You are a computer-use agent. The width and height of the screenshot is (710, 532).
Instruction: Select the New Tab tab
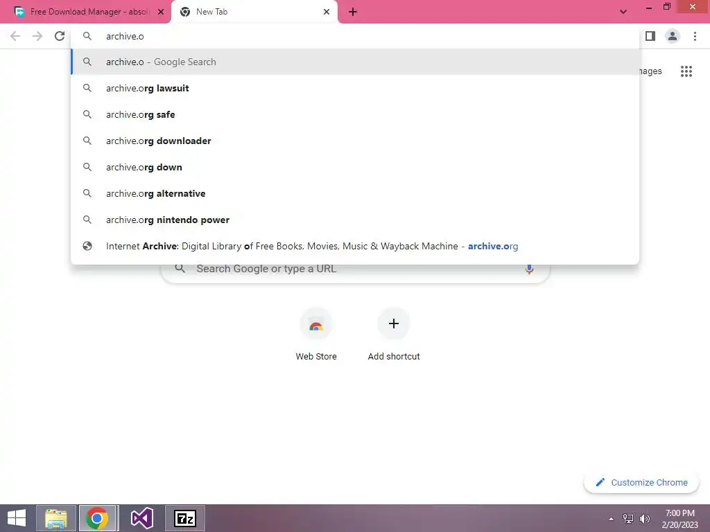254,12
